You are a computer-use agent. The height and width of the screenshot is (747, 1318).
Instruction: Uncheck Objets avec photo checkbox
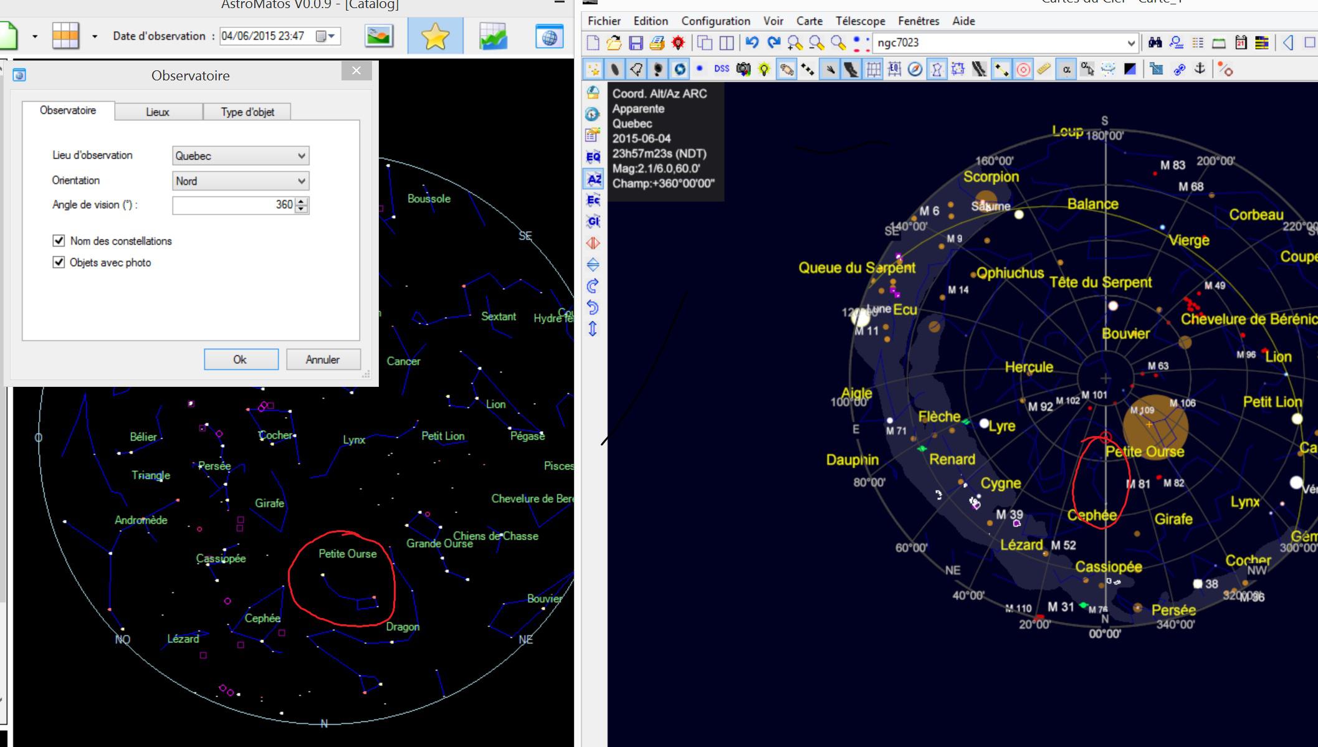pos(59,262)
